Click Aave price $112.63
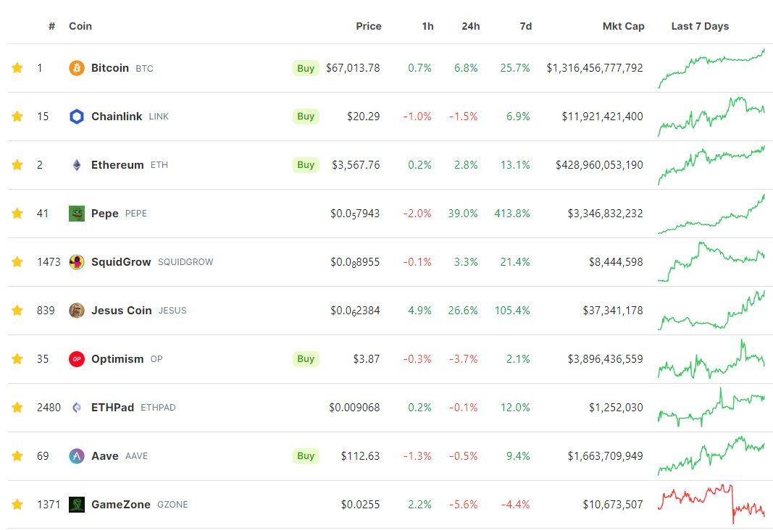 360,456
